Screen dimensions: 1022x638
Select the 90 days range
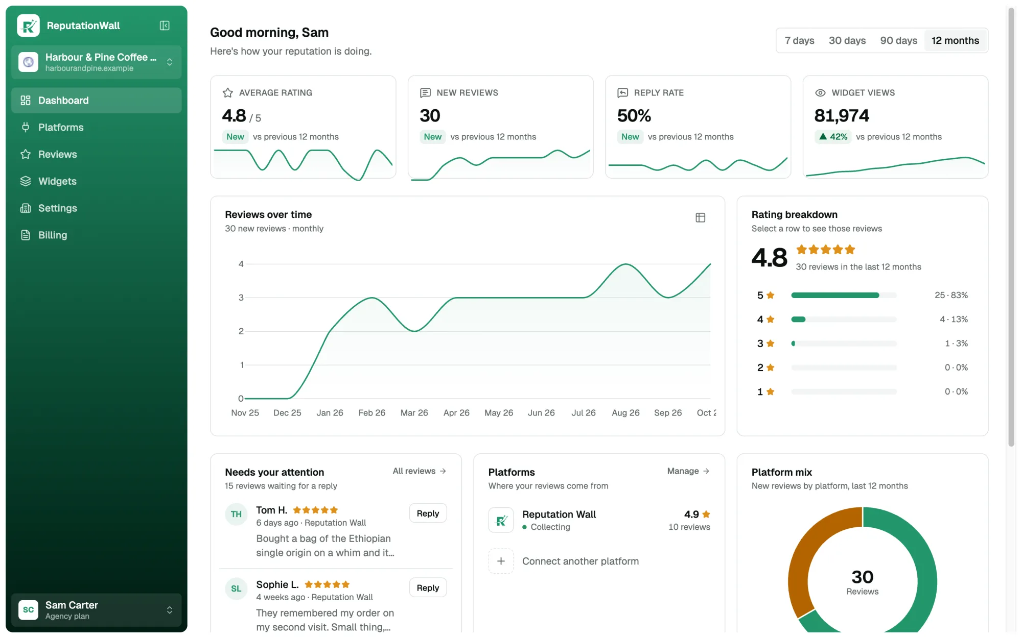coord(898,41)
